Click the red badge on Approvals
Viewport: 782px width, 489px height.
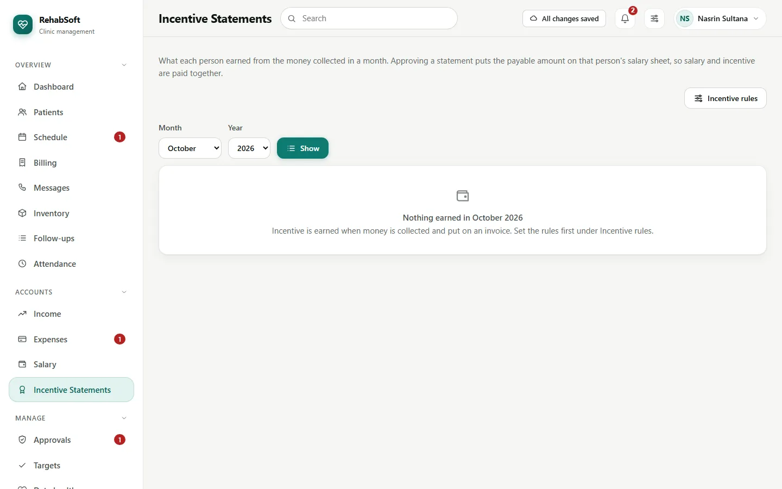point(119,440)
